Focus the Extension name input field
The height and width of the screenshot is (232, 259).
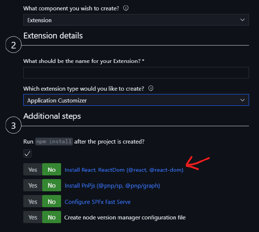[136, 73]
